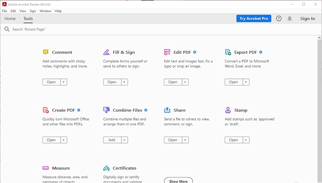Expand the Fill & Sign Open dropdown arrow
The image size is (322, 183).
[124, 82]
